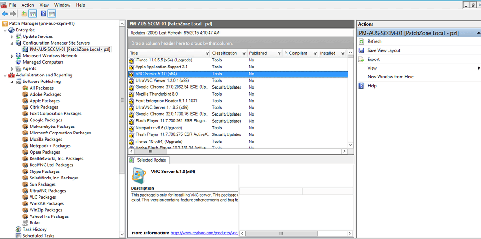This screenshot has height=239, width=481.
Task: Open the Classification column filter dropdown
Action: (x=244, y=53)
